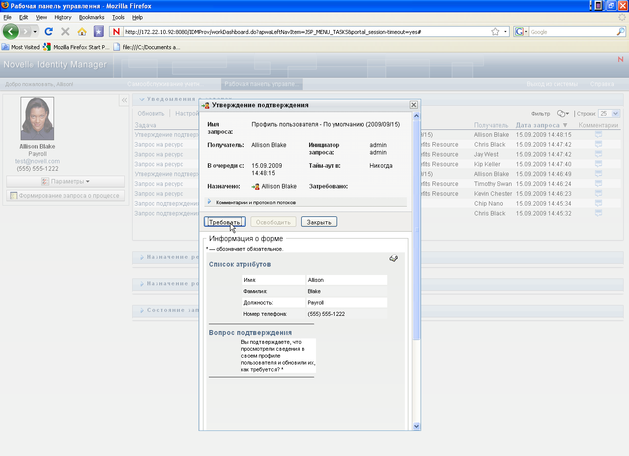The height and width of the screenshot is (456, 629).
Task: Open the History menu
Action: [x=63, y=17]
